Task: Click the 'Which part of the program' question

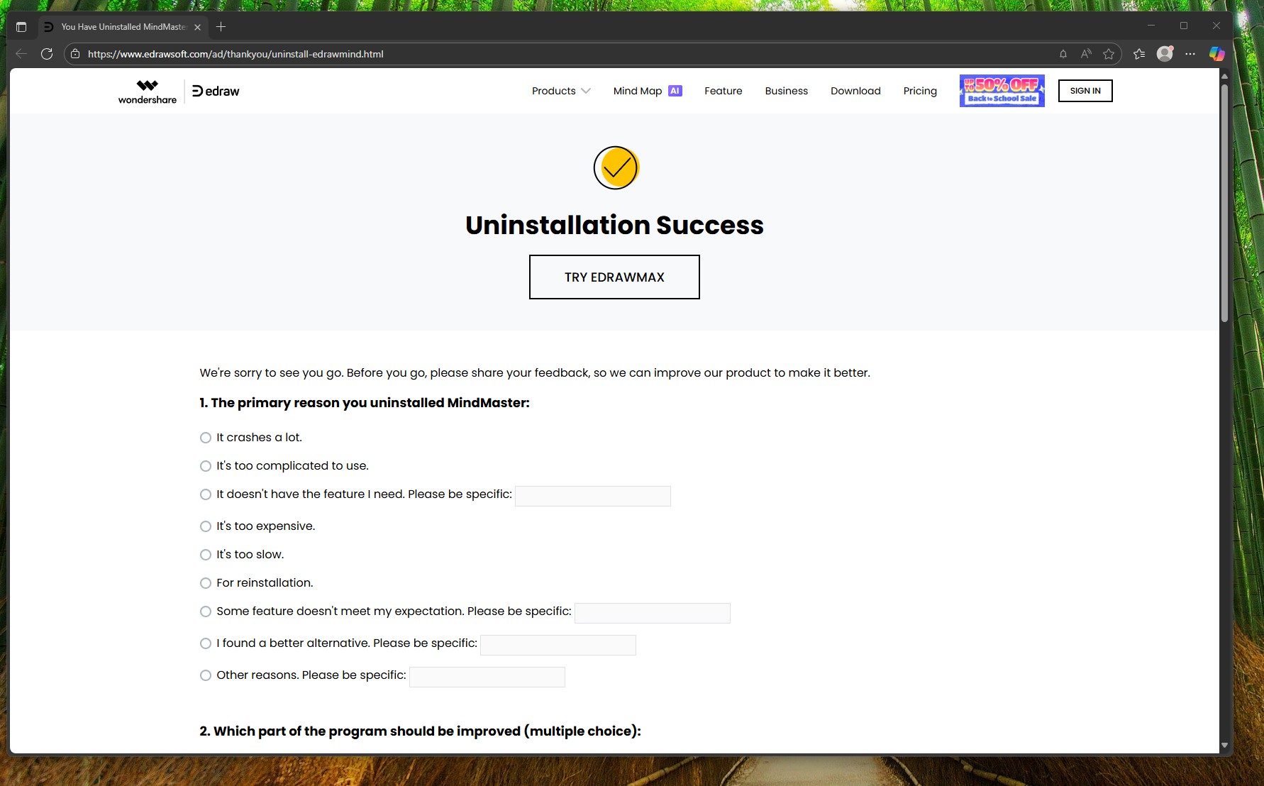Action: [420, 731]
